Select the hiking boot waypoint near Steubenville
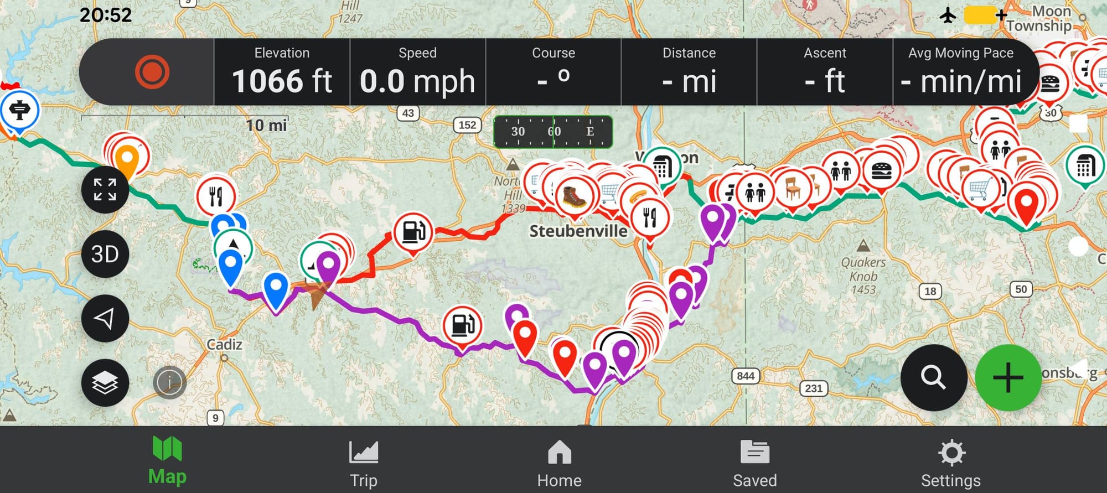This screenshot has height=493, width=1107. [x=574, y=196]
